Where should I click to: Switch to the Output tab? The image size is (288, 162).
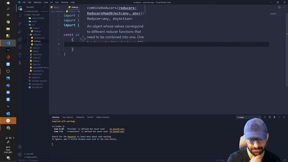tap(90, 117)
